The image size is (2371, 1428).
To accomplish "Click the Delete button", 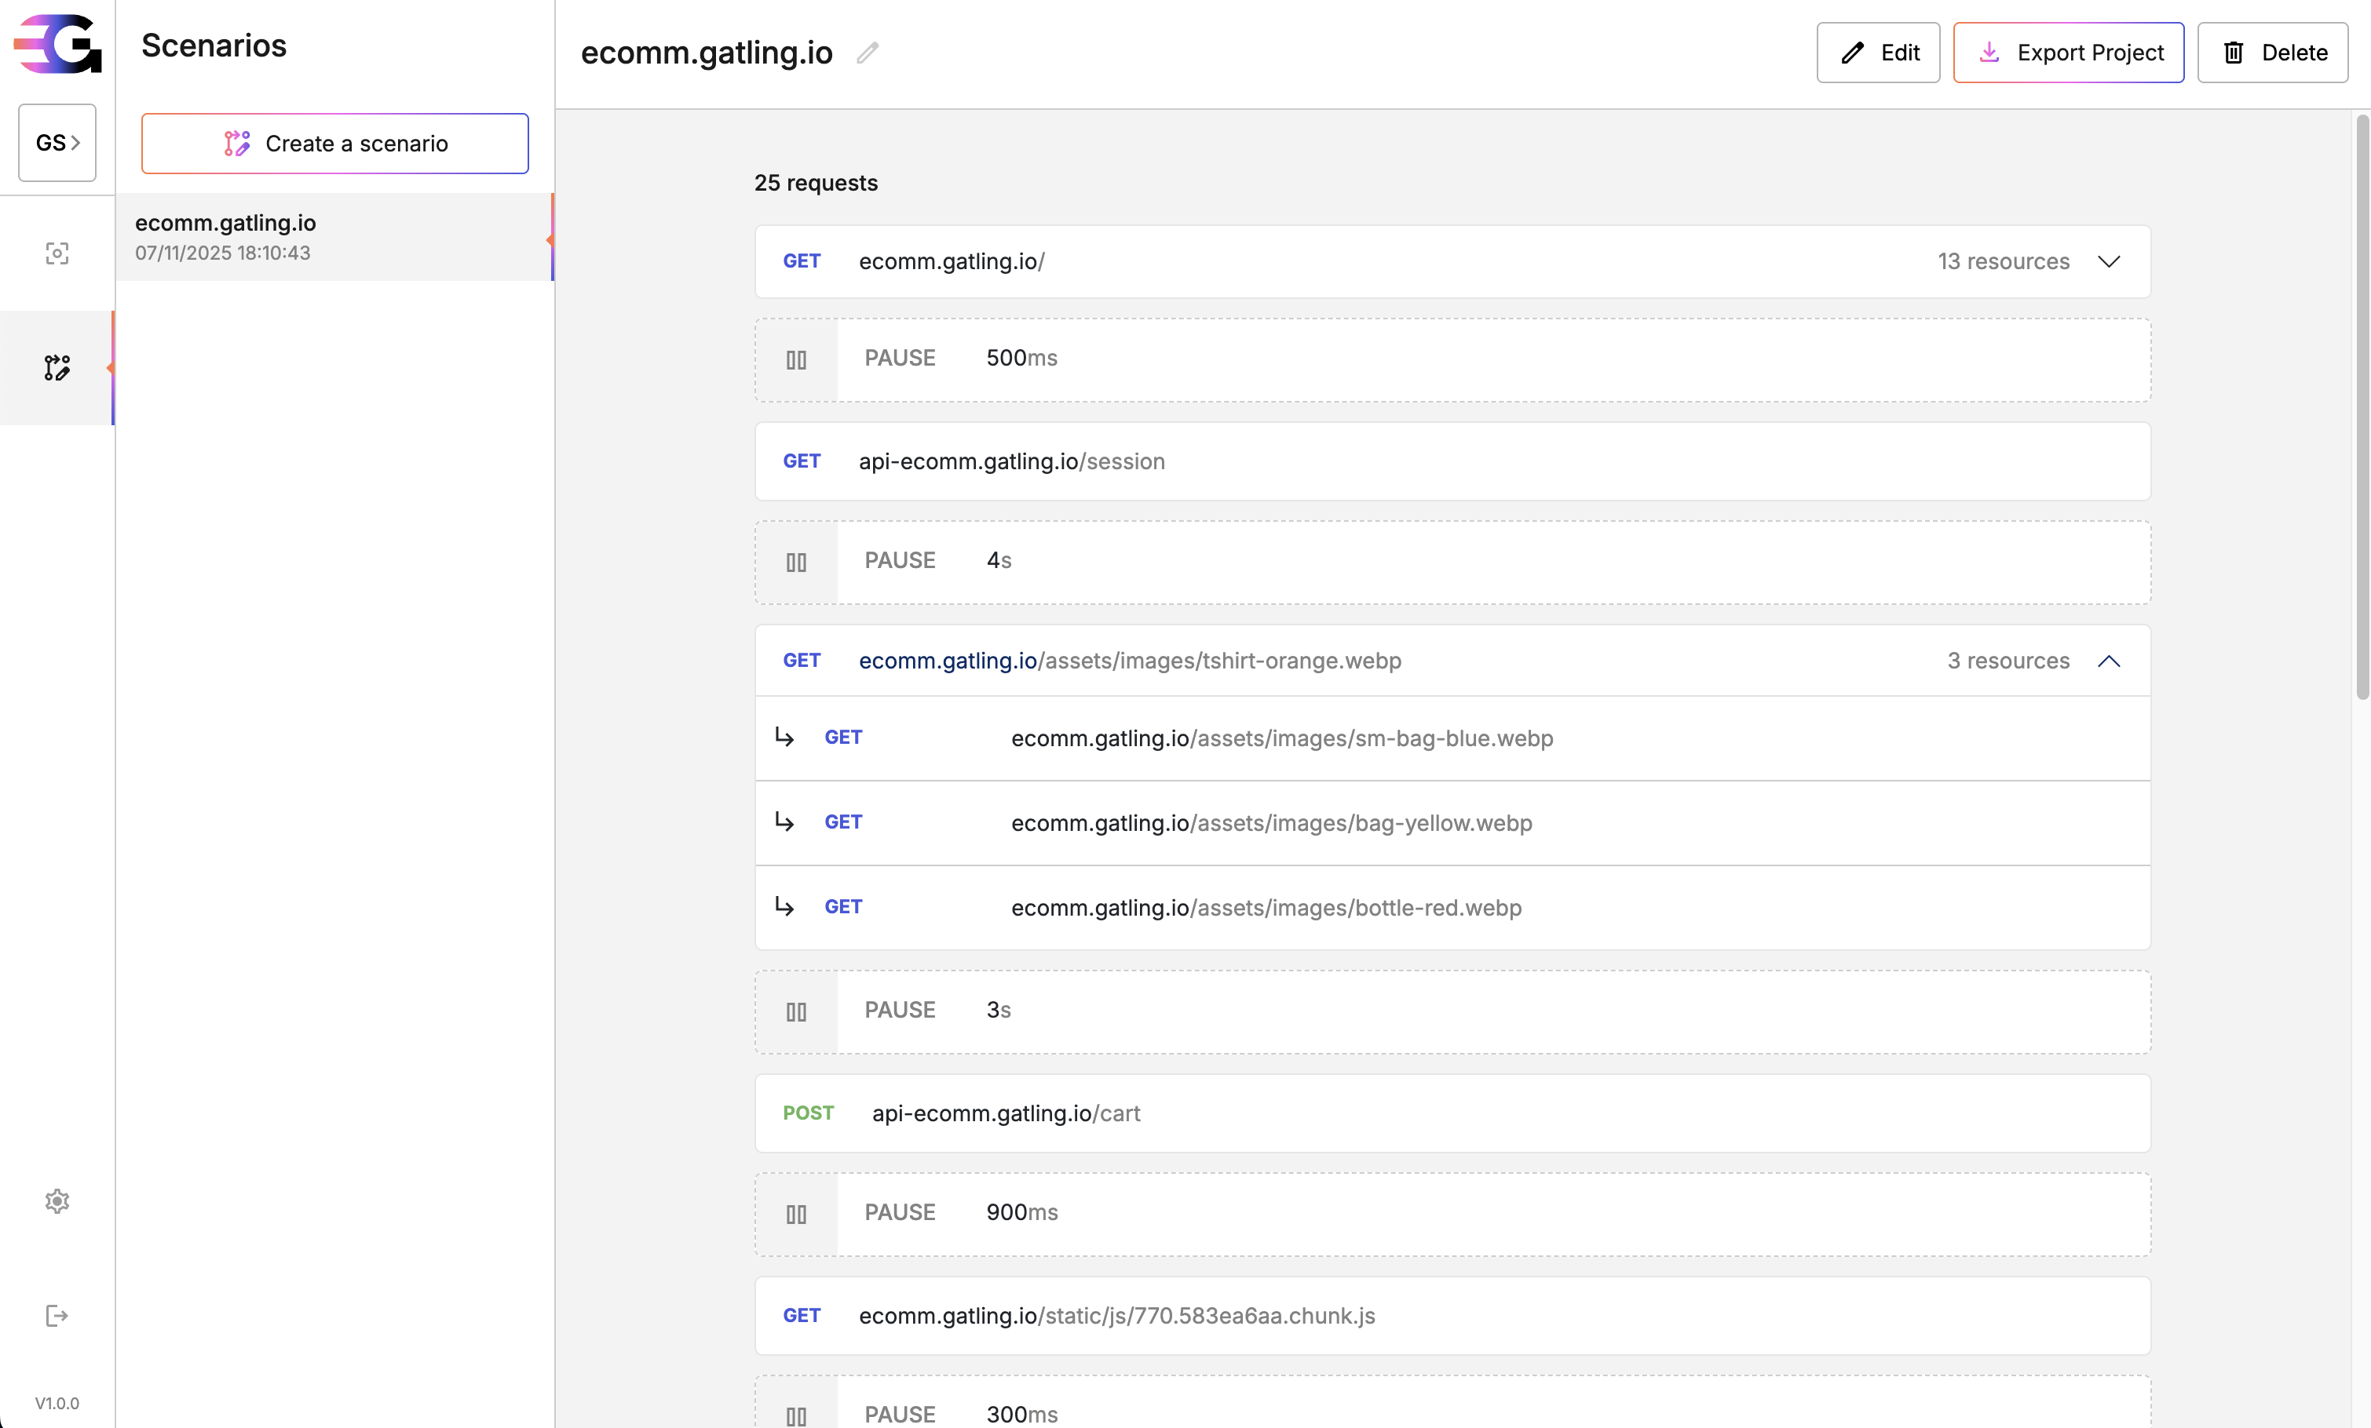I will tap(2272, 53).
